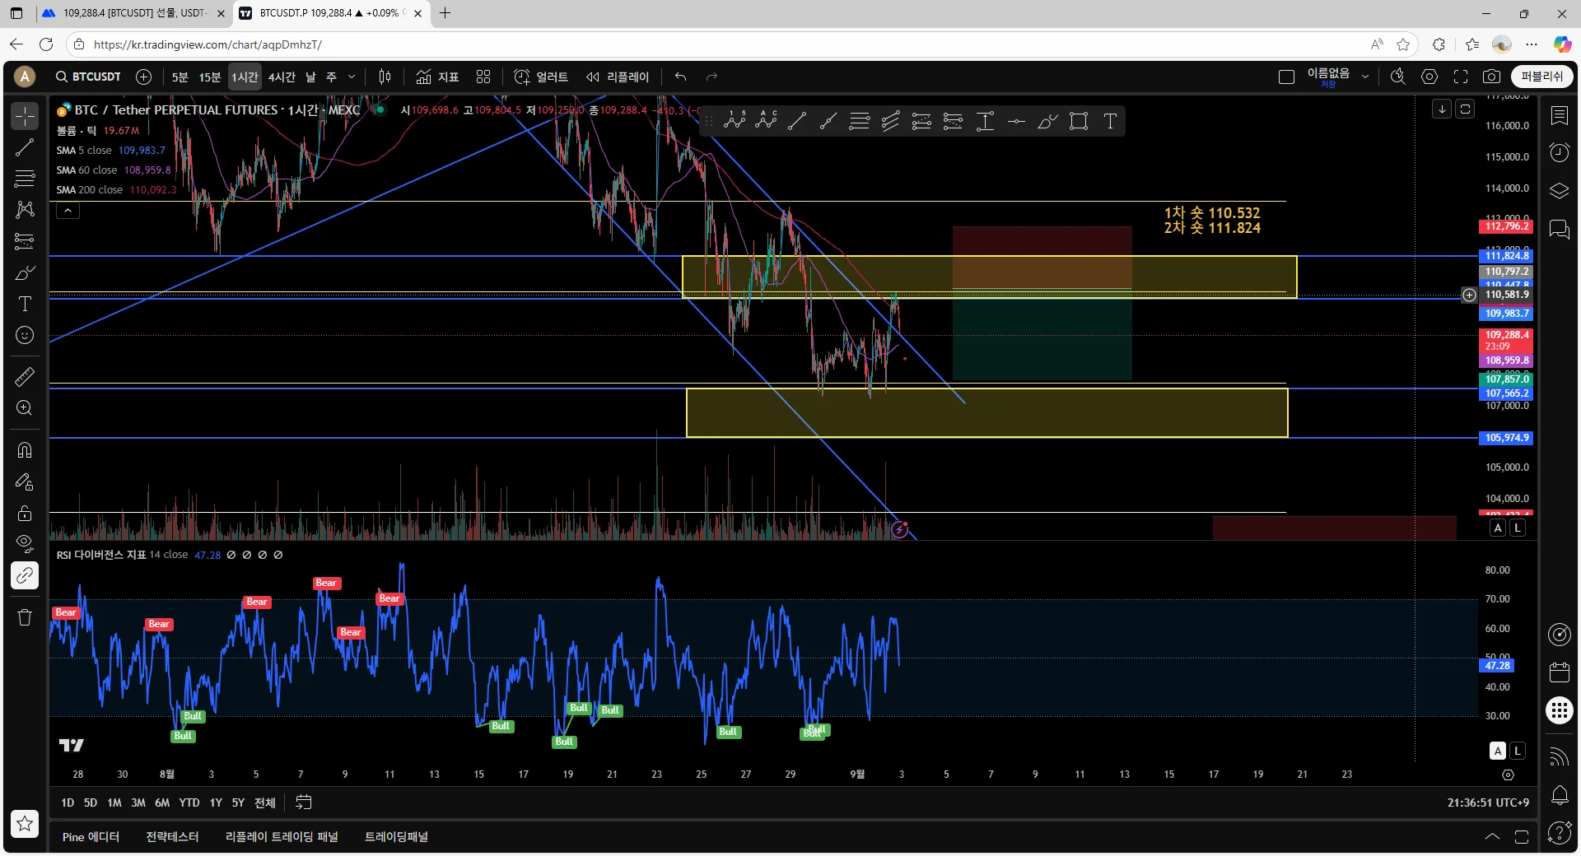
Task: Open the chart patterns tools group
Action: click(x=25, y=209)
